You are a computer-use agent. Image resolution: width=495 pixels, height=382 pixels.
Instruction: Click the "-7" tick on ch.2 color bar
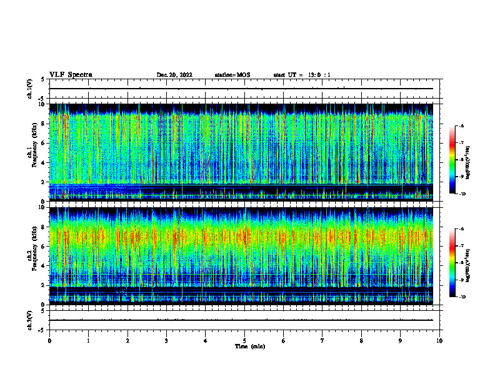[461, 246]
